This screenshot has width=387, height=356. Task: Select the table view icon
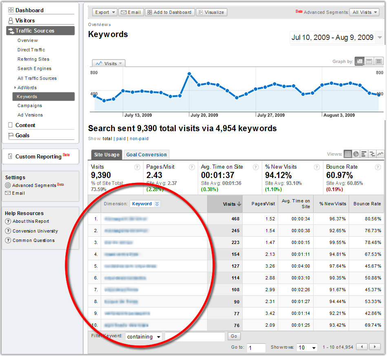click(347, 154)
